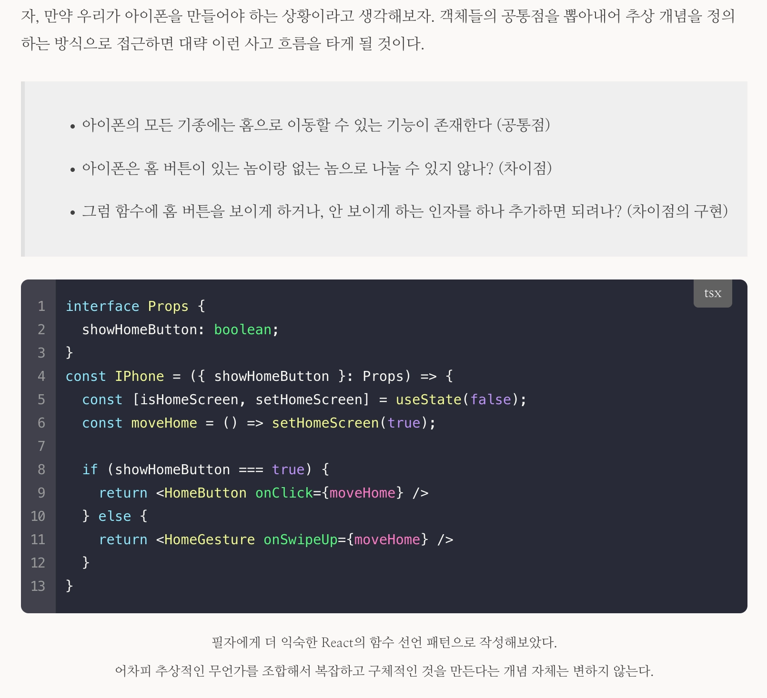Click the "IPhone" component name in code
767x698 pixels.
[x=140, y=376]
